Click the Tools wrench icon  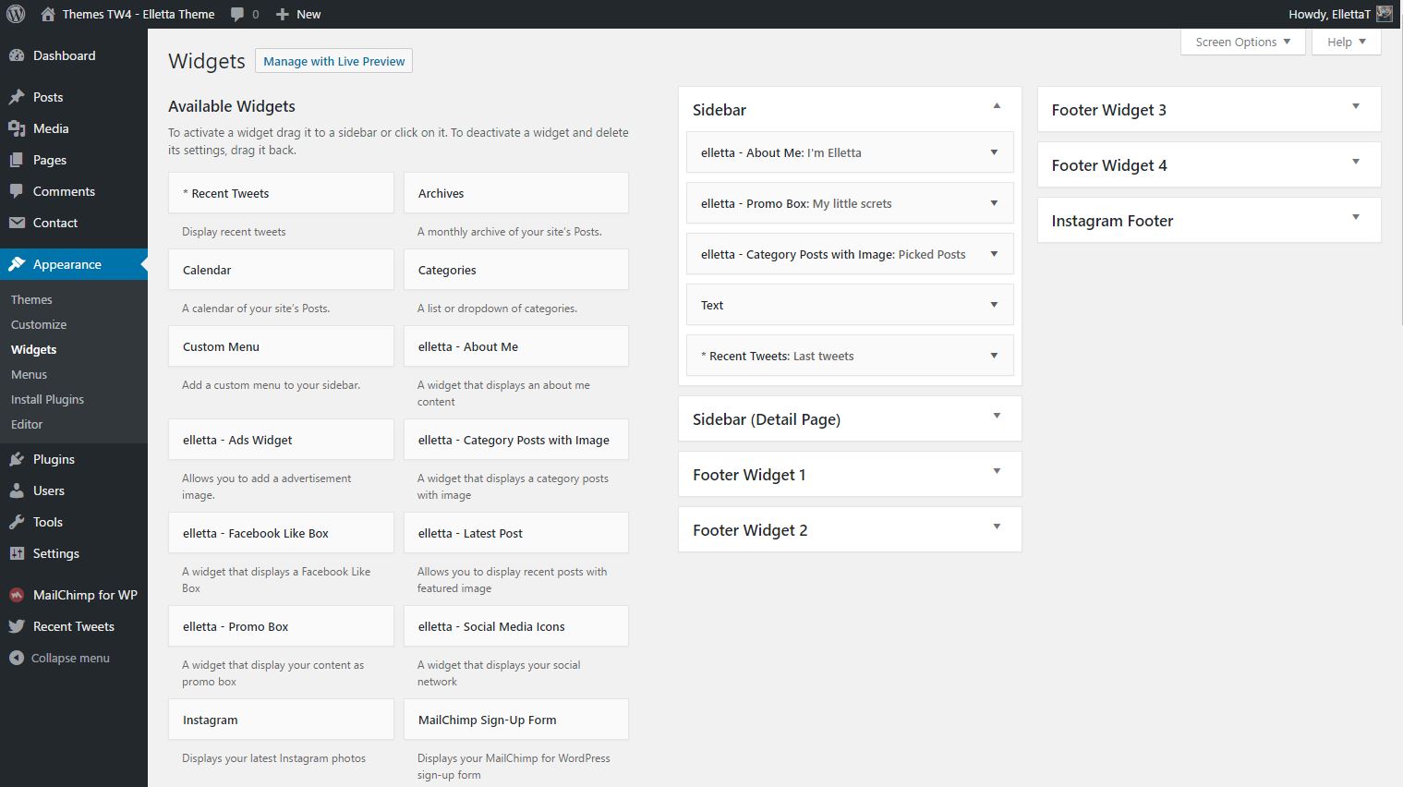click(x=17, y=522)
